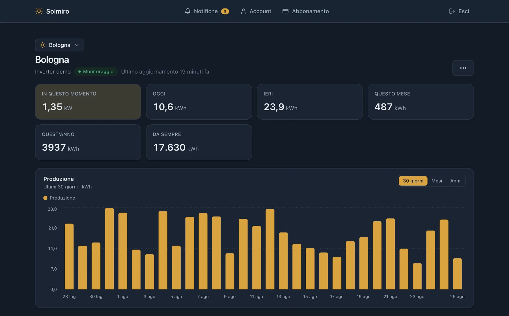
Task: Click the bar above 17 ago
Action: [337, 273]
